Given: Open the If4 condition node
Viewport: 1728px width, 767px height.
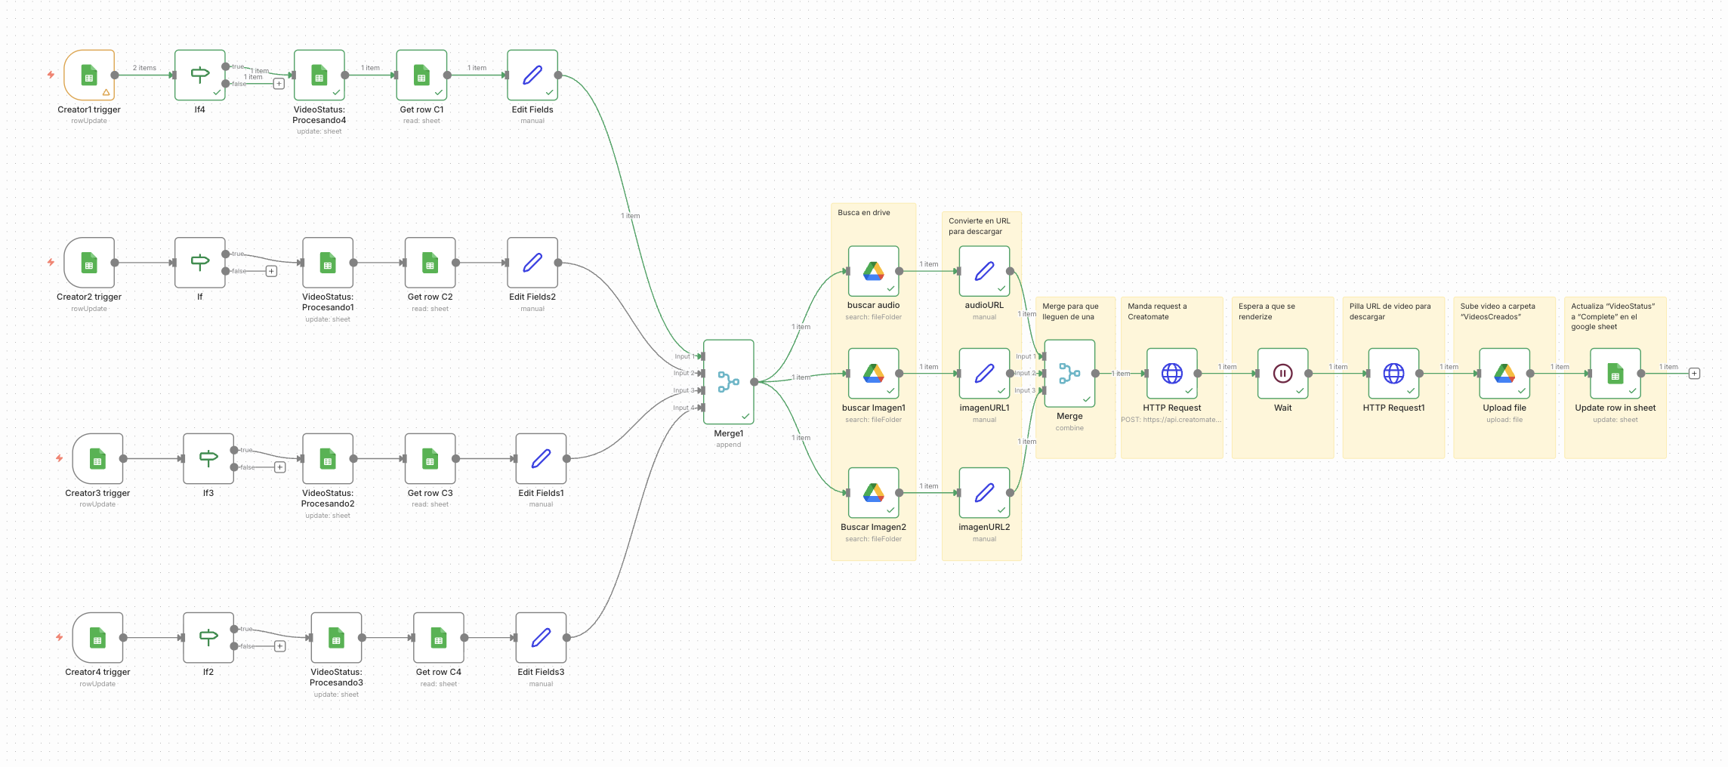Looking at the screenshot, I should (x=200, y=75).
